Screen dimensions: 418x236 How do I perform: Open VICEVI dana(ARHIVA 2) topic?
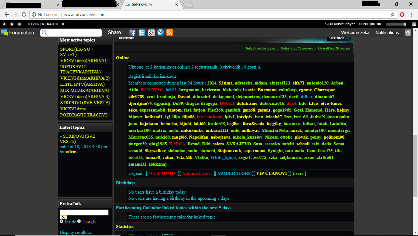click(85, 78)
